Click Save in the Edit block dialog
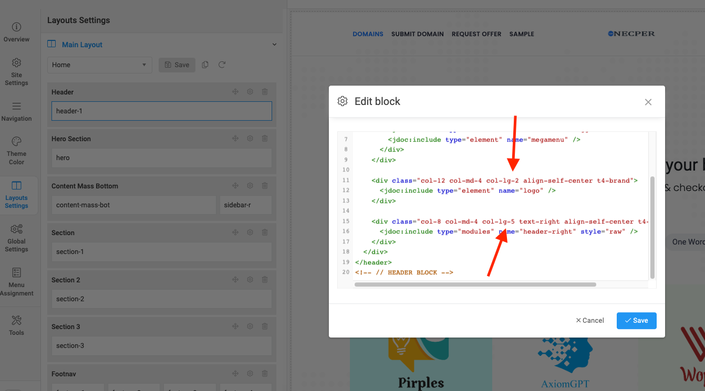The width and height of the screenshot is (705, 391). [x=636, y=321]
